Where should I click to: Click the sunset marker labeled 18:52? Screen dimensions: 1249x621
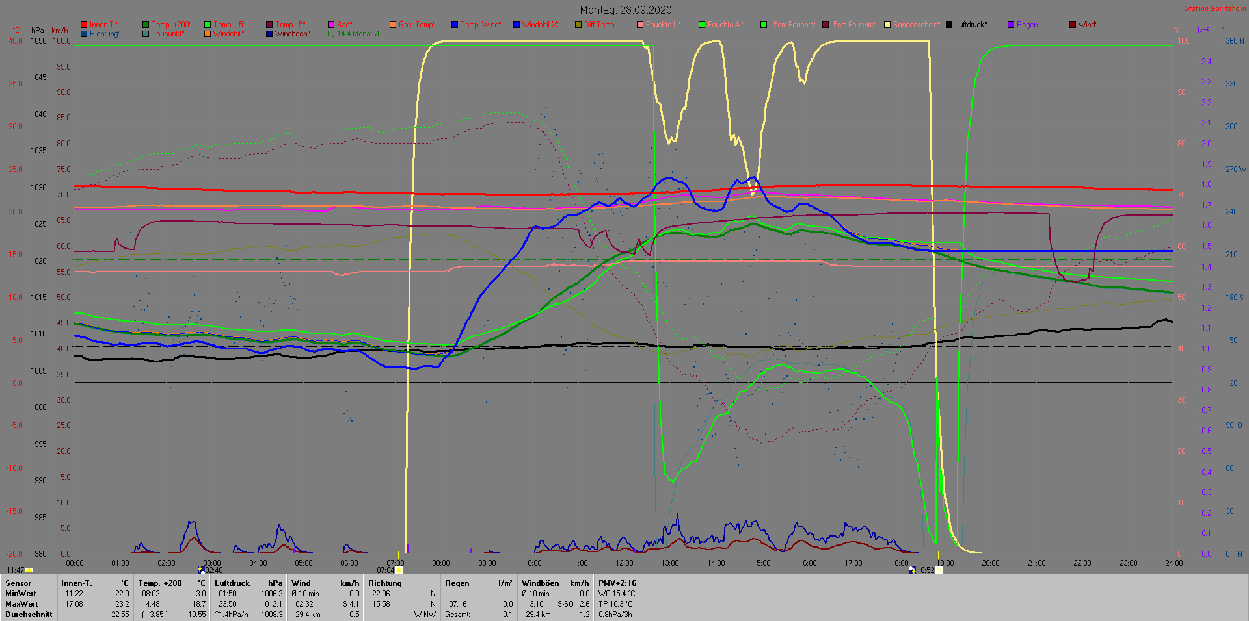coord(938,570)
